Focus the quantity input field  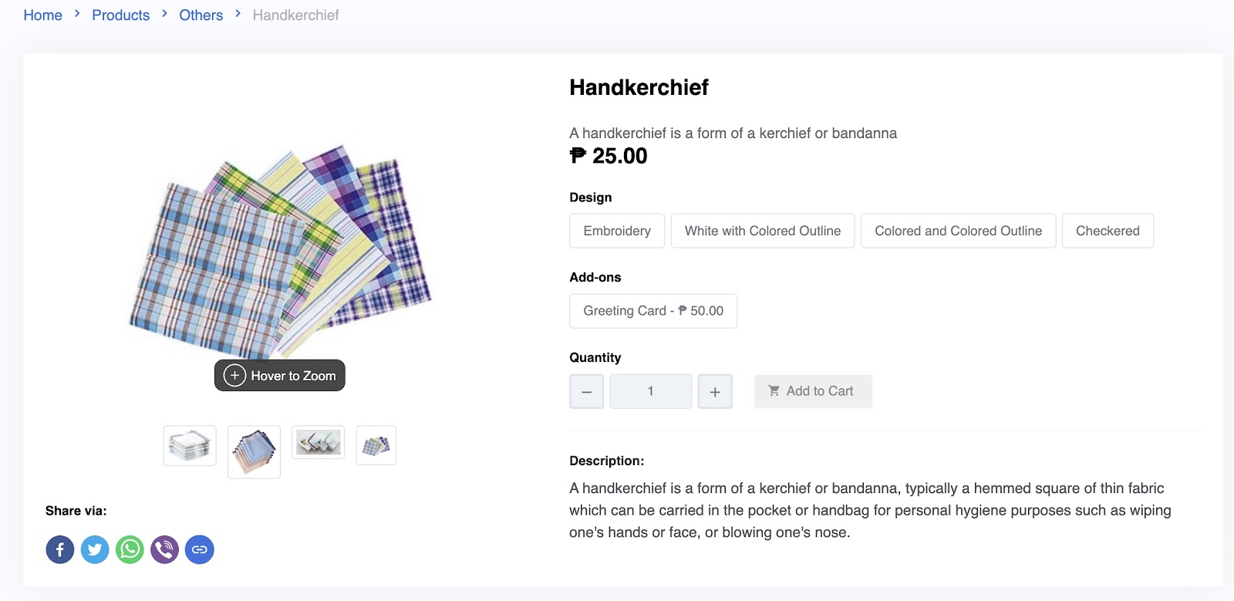(651, 391)
